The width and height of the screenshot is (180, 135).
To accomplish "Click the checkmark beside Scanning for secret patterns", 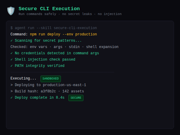I will pos(12,40).
